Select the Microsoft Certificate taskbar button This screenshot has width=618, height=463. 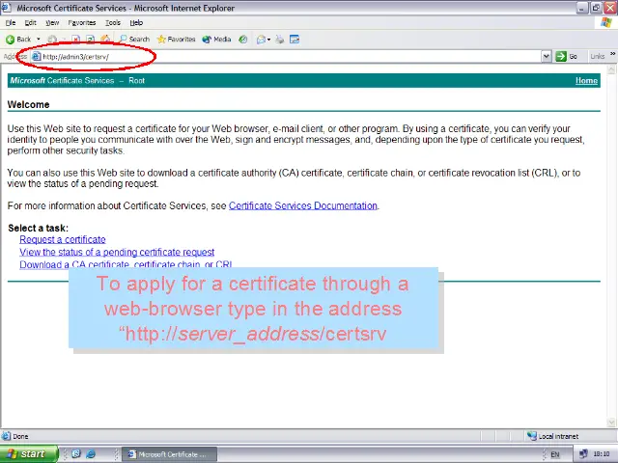[169, 454]
